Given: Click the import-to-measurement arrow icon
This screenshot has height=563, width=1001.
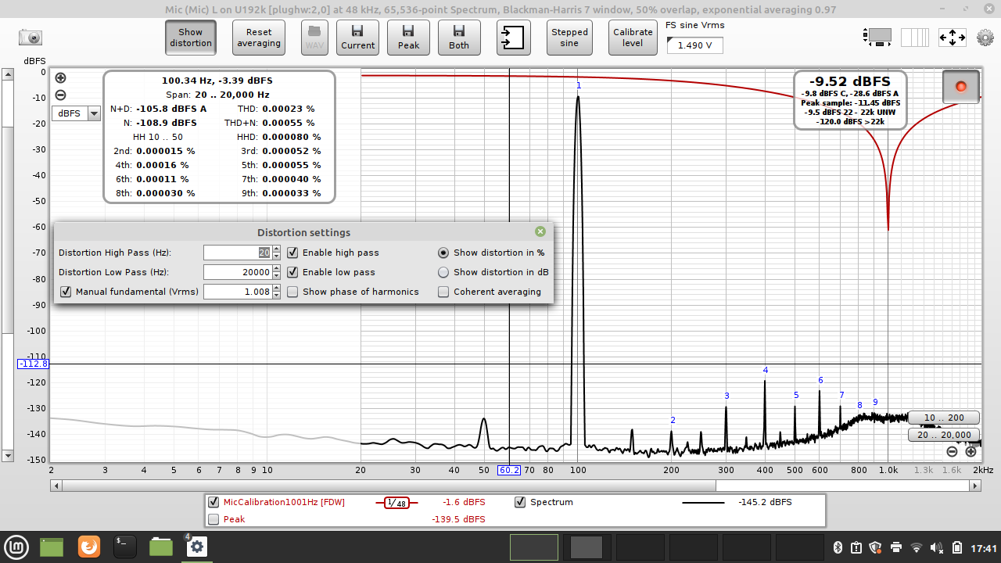Looking at the screenshot, I should click(513, 38).
